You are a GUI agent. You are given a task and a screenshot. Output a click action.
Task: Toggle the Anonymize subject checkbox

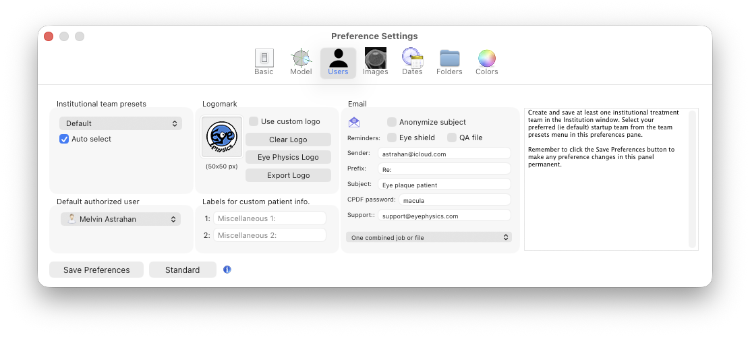coord(392,122)
